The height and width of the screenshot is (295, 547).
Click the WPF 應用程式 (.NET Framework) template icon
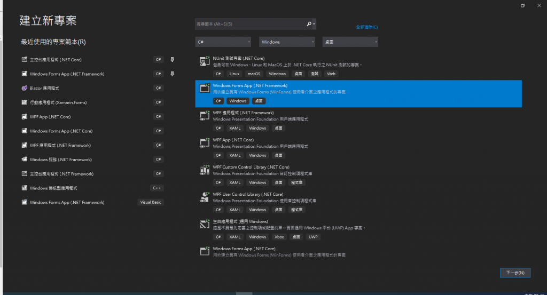[205, 115]
